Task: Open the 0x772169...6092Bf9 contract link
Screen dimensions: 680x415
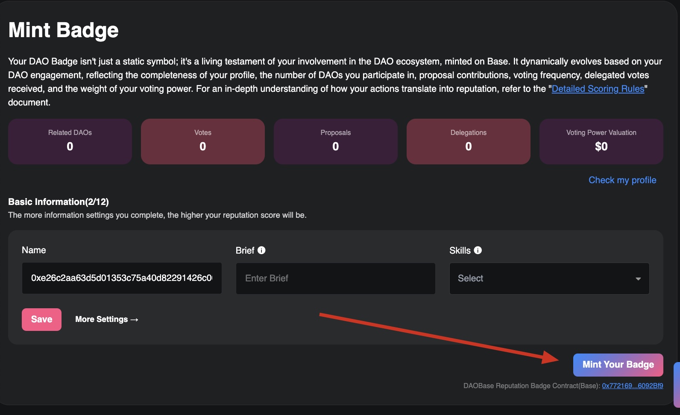Action: [633, 386]
